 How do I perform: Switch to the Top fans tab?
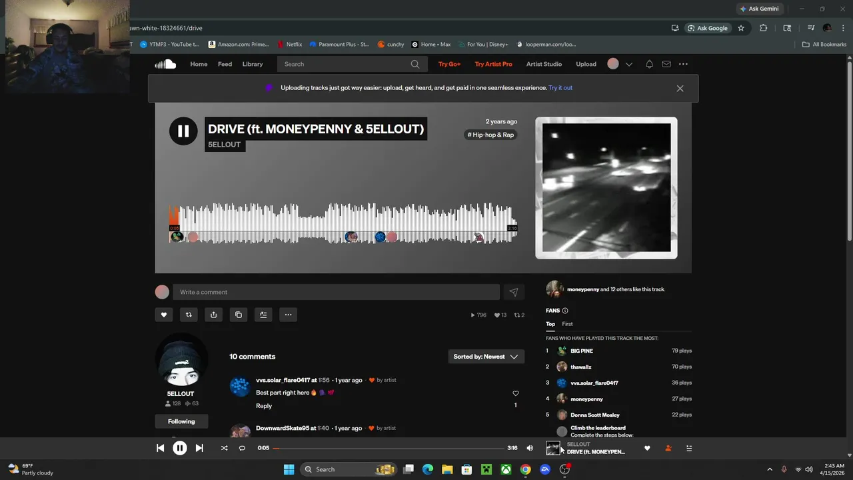[x=550, y=324]
